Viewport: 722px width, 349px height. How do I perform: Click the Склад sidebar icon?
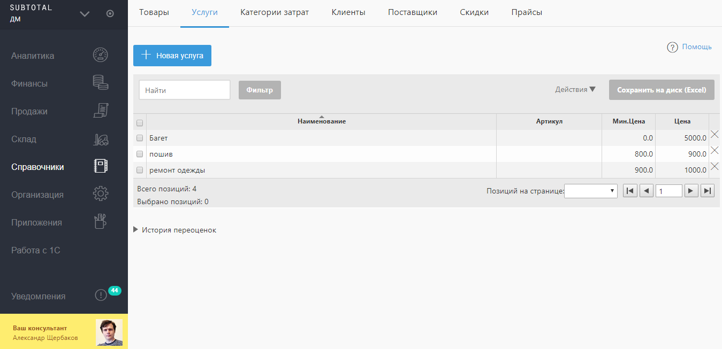(100, 138)
